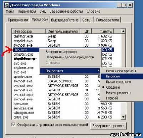This screenshot has height=138, width=143.
Task: Sort by the ЦП column header
Action: [86, 31]
